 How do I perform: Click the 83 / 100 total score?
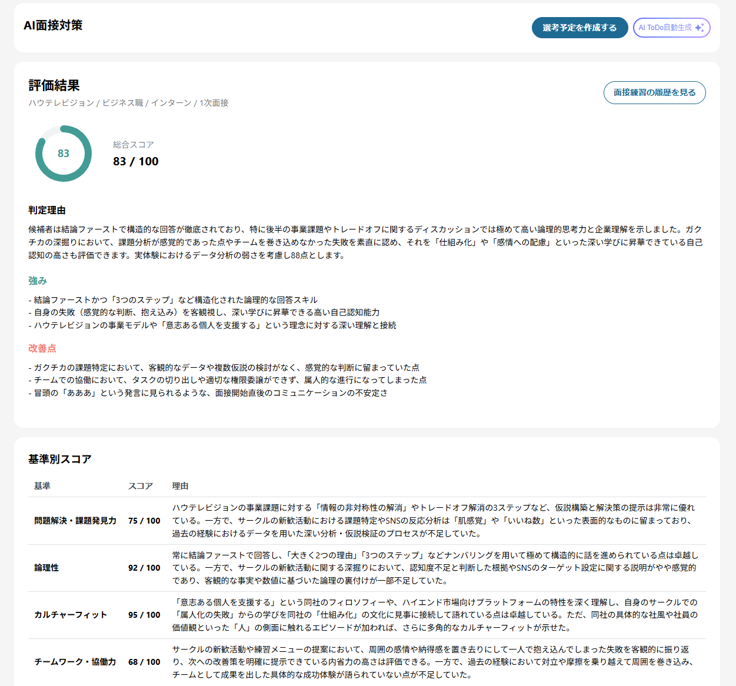[136, 161]
